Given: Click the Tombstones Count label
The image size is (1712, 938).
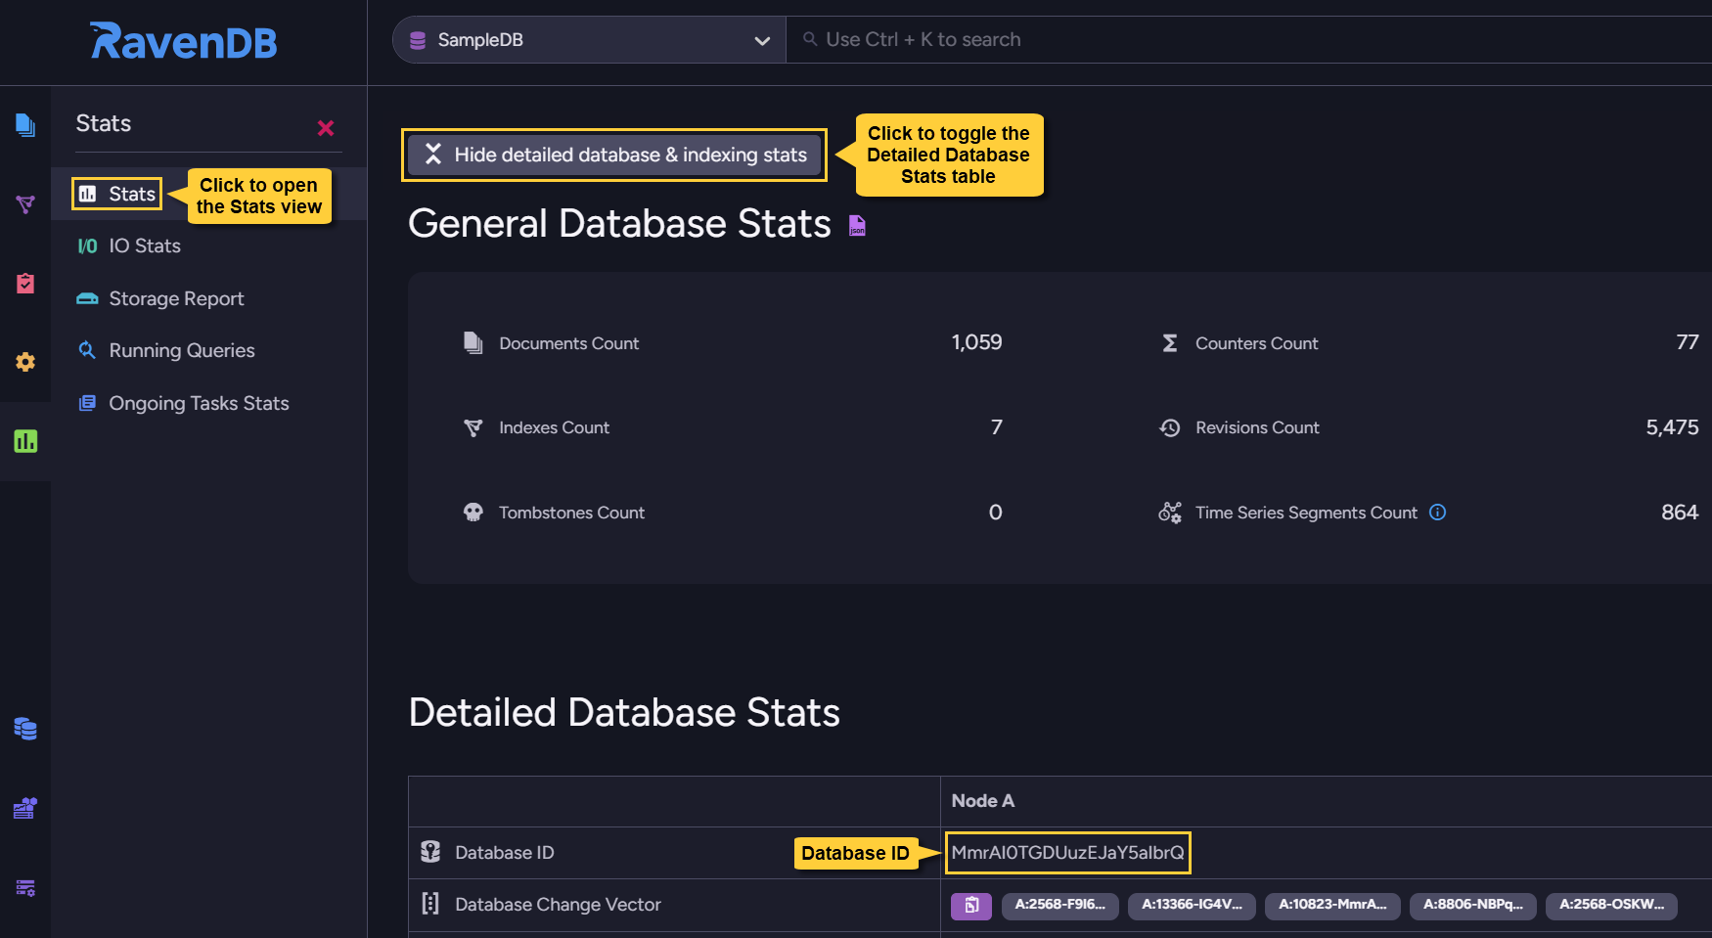Looking at the screenshot, I should coord(571,513).
